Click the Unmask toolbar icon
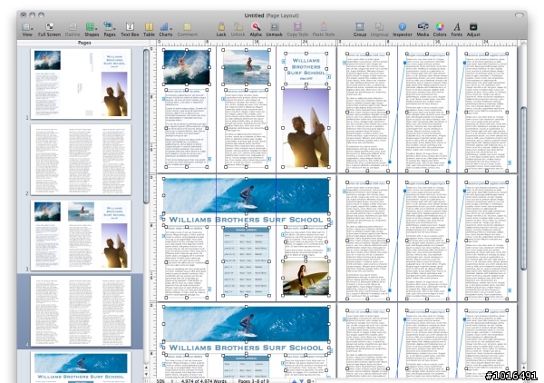Screen dimensions: 544x383 (x=274, y=30)
